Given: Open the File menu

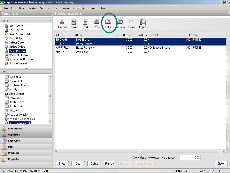Looking at the screenshot, I should tap(6, 8).
